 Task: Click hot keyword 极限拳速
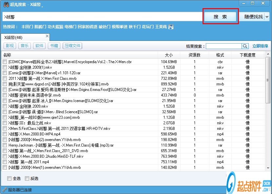[120, 27]
